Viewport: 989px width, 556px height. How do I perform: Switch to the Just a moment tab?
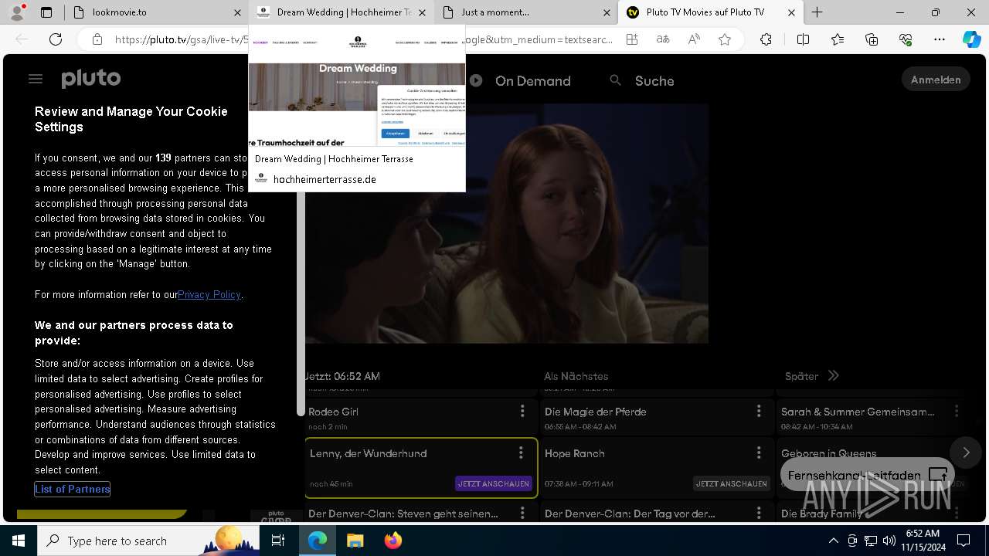point(525,12)
